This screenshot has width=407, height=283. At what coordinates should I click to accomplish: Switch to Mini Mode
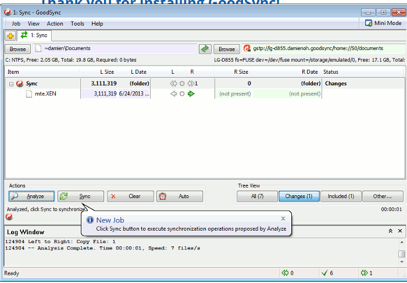[383, 23]
